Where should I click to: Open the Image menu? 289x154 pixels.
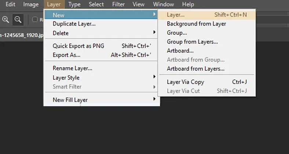[x=31, y=4]
